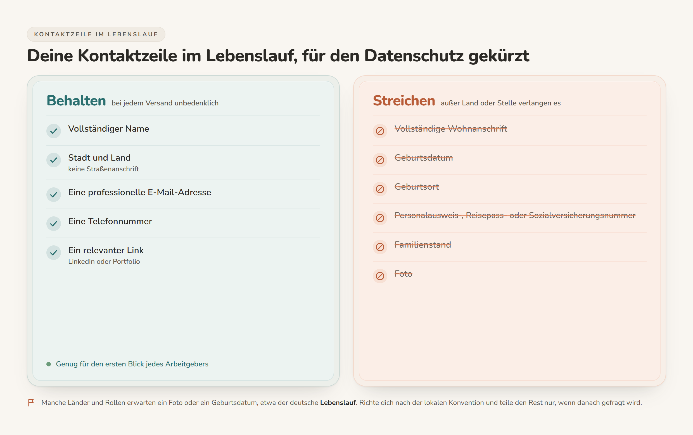Click the ban icon for Personalausweis-, Reisepass- oder Sozialversicherungsnummer
This screenshot has height=435, width=693.
pyautogui.click(x=380, y=218)
